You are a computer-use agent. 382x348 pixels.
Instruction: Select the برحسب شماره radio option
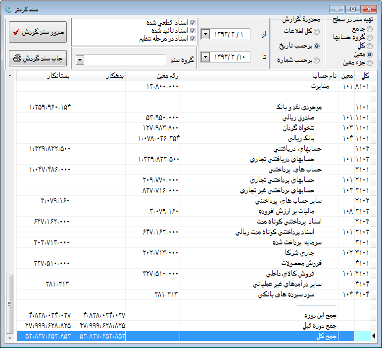click(x=317, y=60)
